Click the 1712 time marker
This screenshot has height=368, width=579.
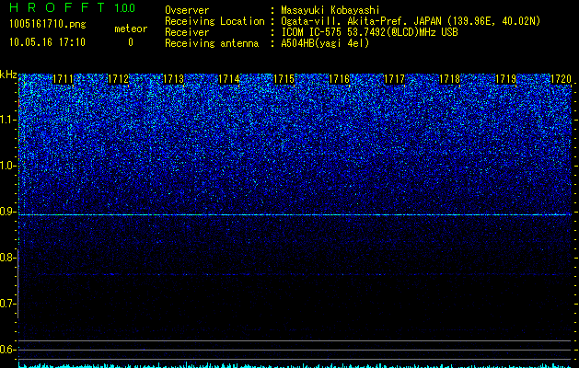[x=118, y=79]
